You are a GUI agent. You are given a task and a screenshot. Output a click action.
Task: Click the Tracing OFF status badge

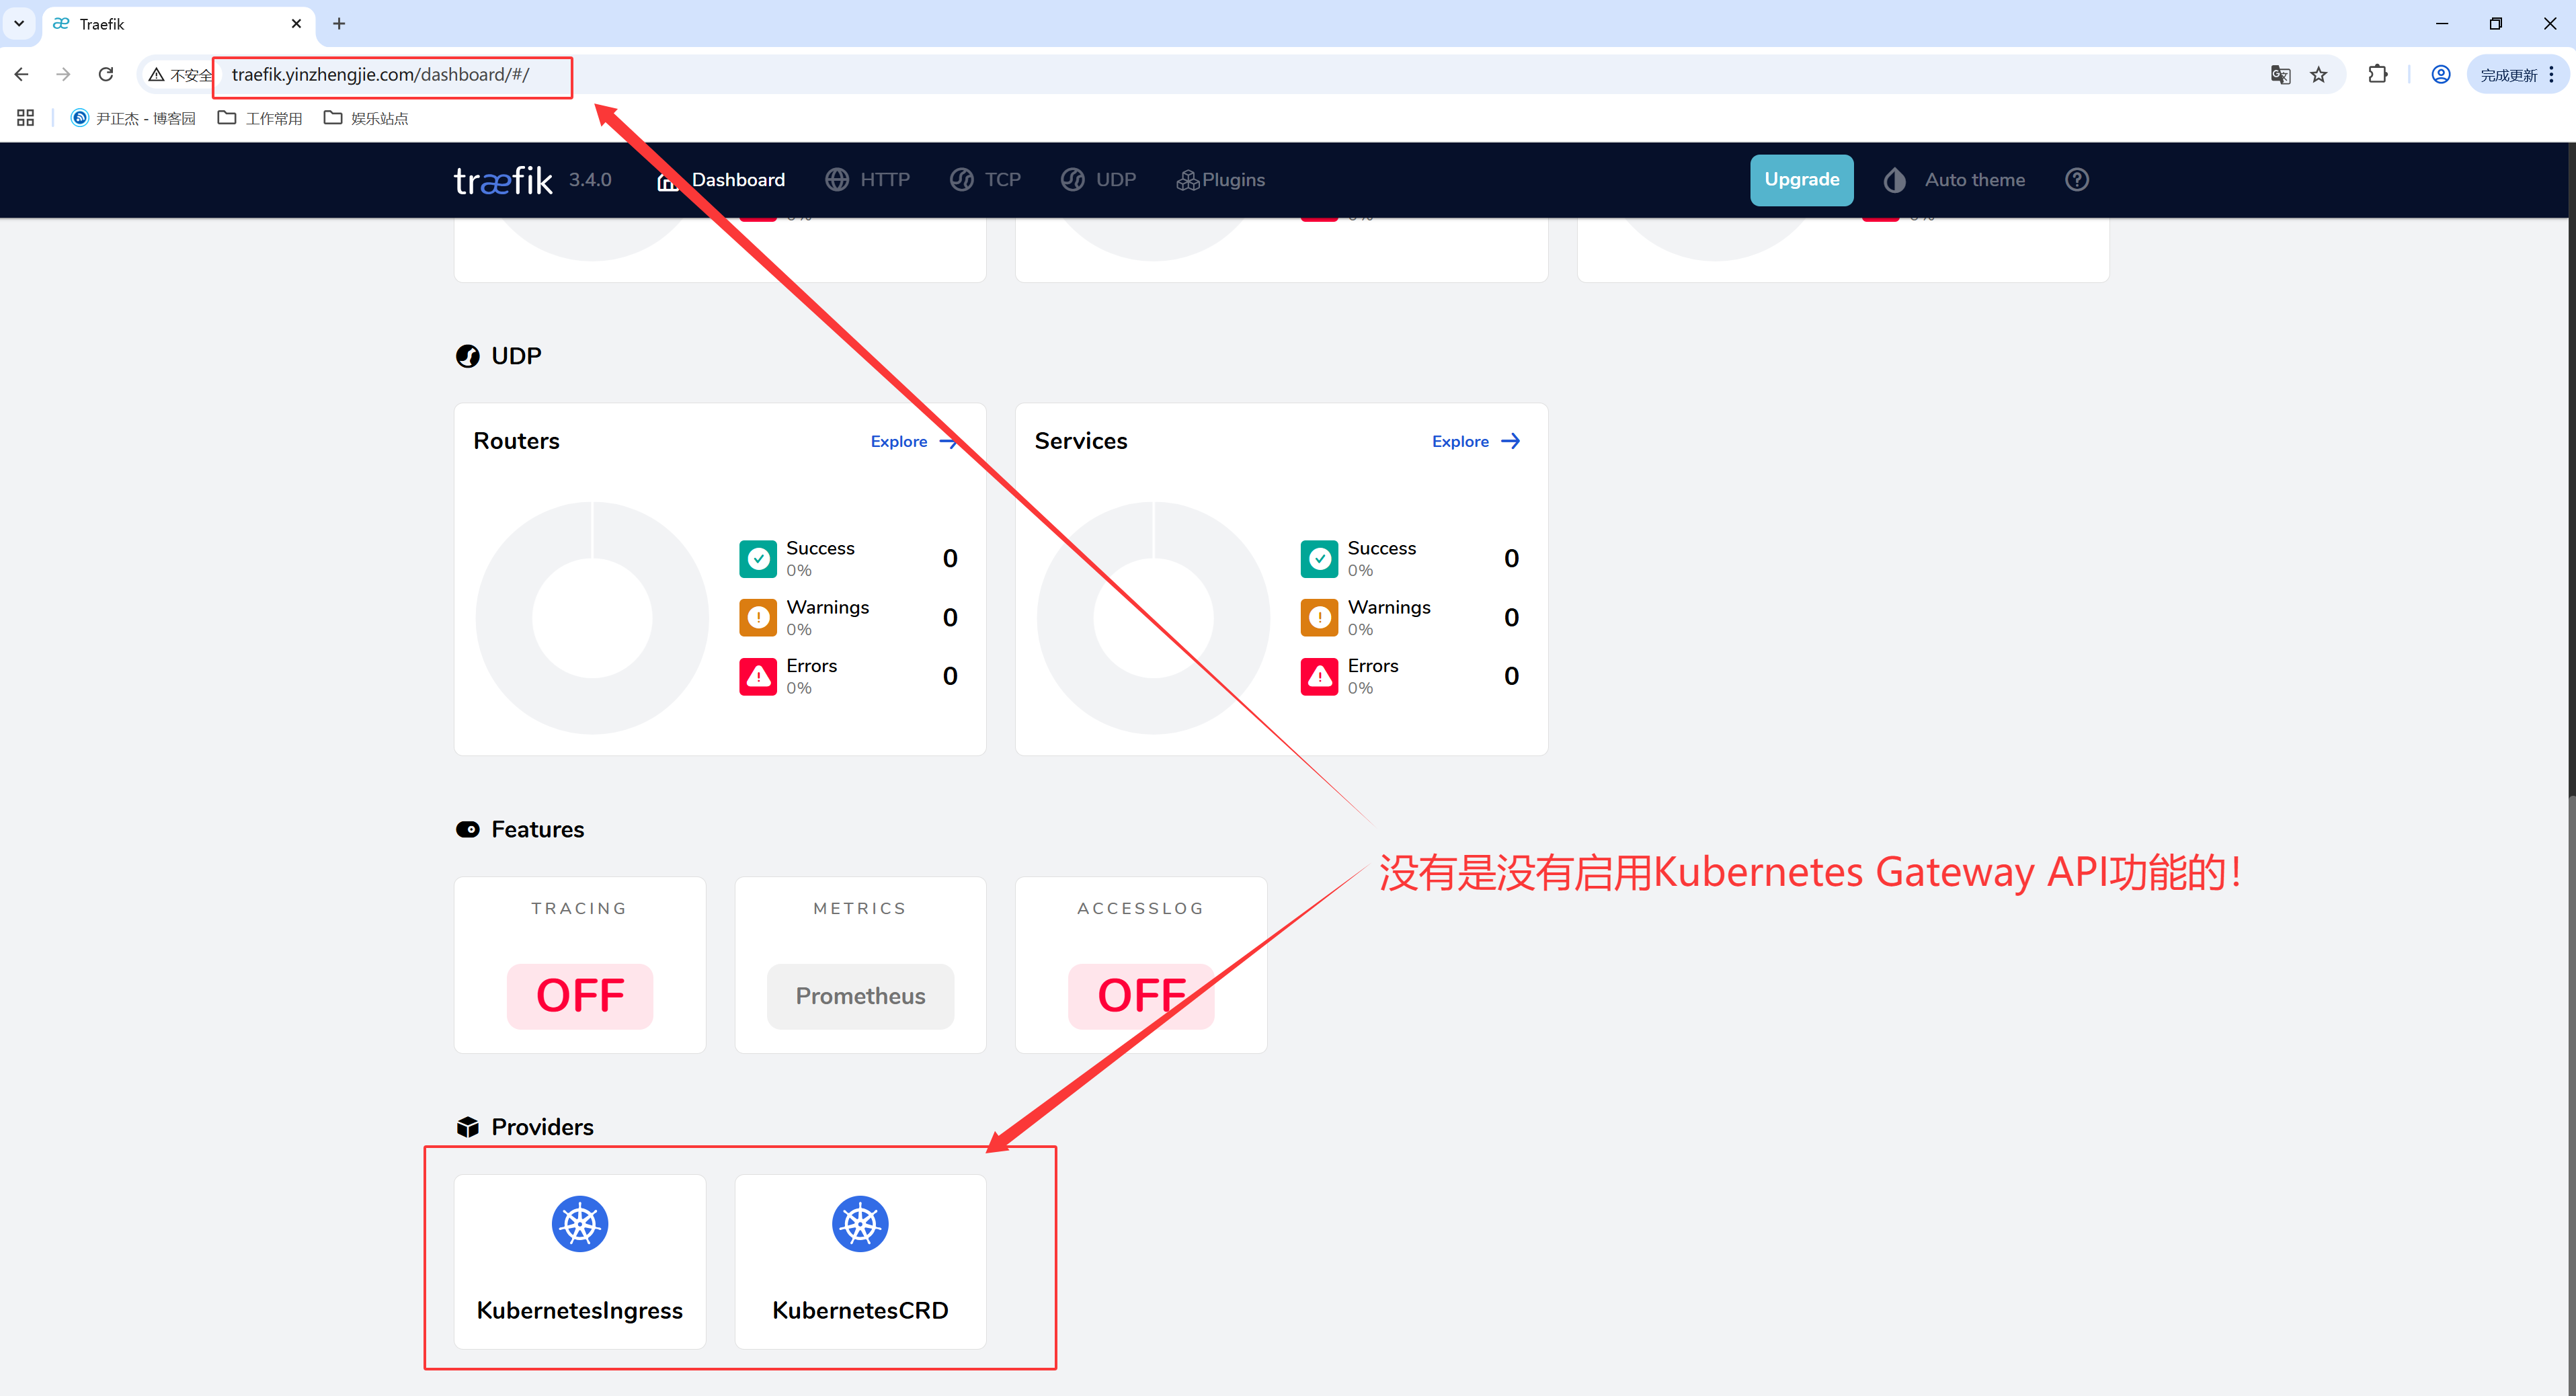point(580,996)
